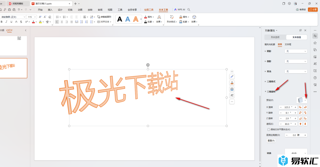
Task: Open the 形状样式 dropdown
Action: 172,22
